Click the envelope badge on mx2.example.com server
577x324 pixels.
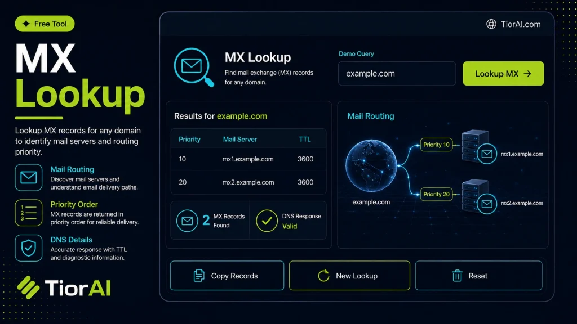[x=487, y=203]
